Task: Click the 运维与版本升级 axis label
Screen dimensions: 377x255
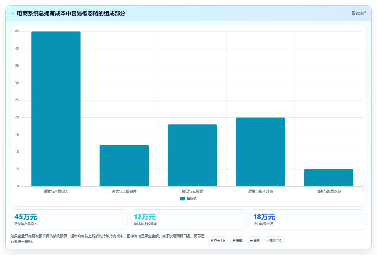Action: [x=260, y=191]
